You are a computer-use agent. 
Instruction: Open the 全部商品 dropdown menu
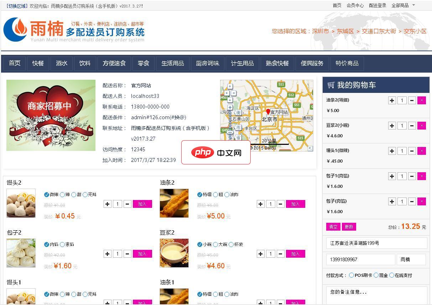(401, 5)
